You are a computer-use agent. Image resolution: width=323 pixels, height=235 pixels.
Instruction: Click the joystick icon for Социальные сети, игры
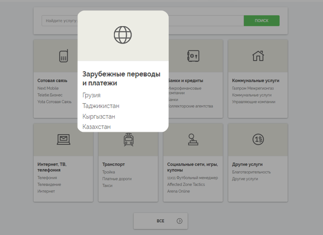click(193, 139)
